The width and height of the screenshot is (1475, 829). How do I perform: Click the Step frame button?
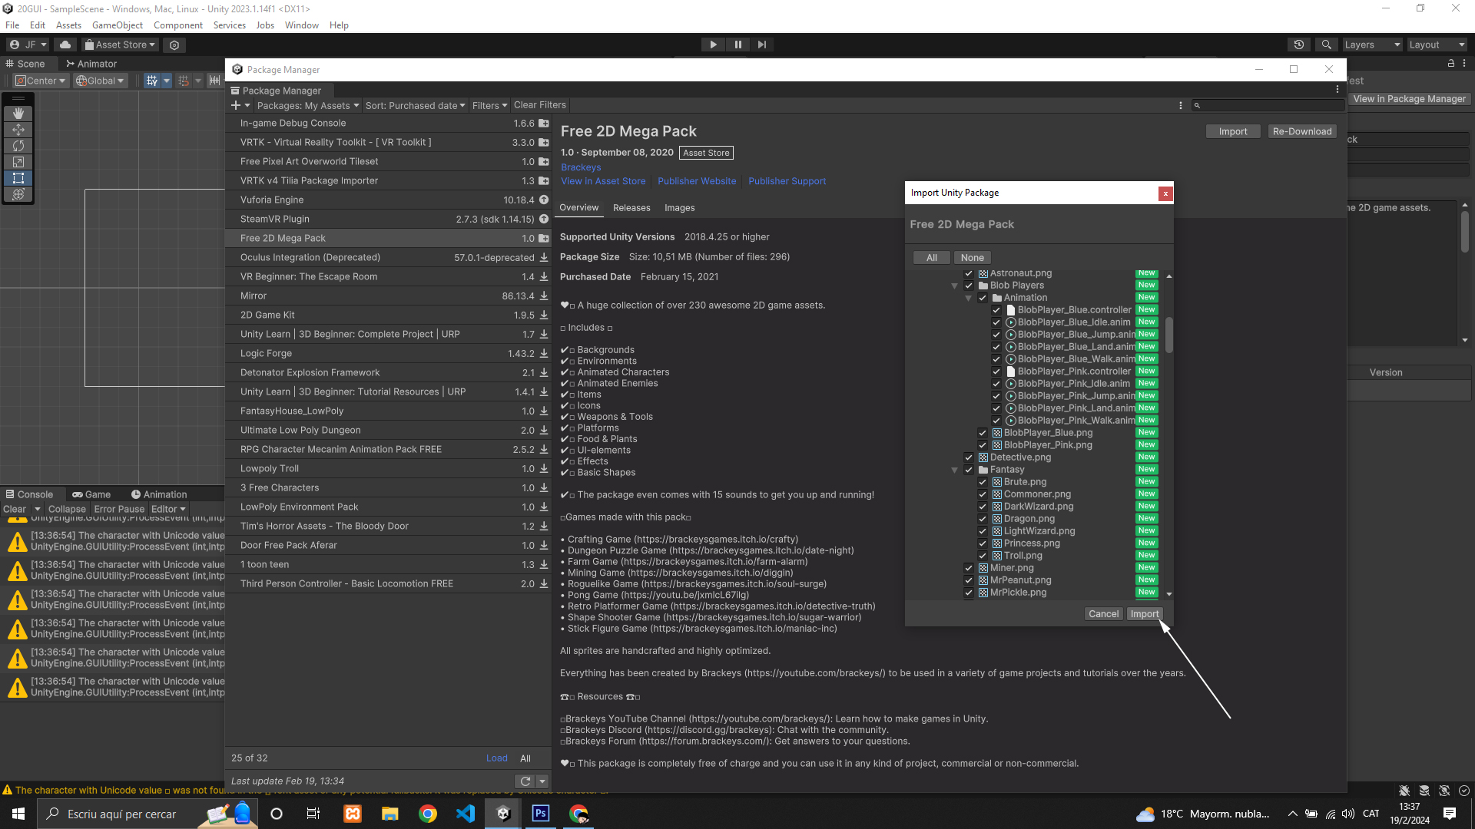[761, 45]
